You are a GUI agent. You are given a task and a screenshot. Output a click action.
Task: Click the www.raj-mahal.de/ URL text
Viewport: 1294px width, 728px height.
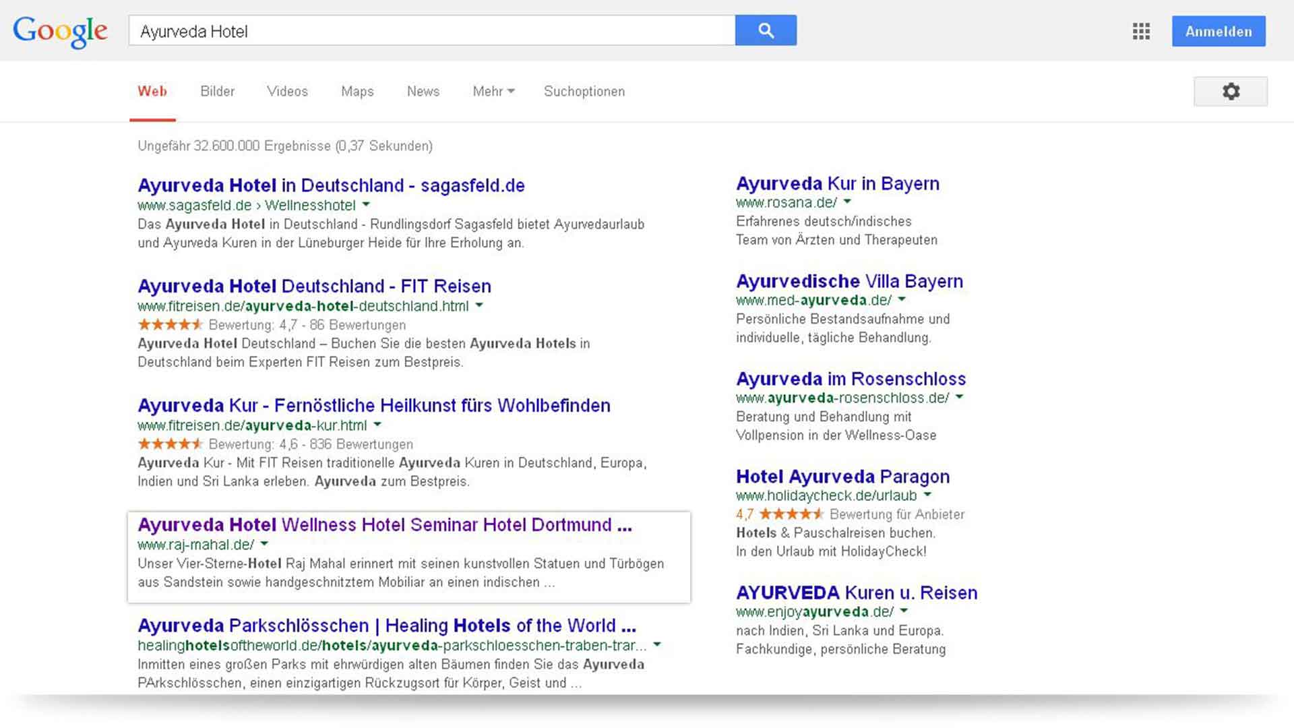[x=196, y=545]
